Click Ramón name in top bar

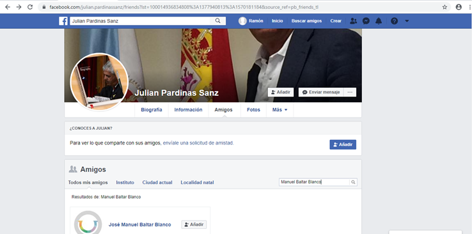(256, 21)
